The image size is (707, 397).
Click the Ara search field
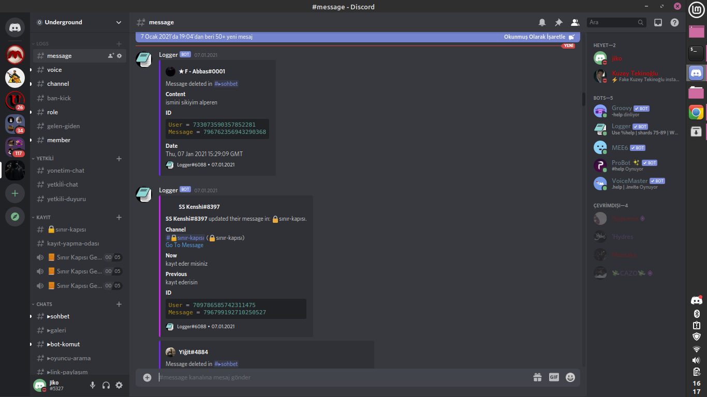click(616, 22)
